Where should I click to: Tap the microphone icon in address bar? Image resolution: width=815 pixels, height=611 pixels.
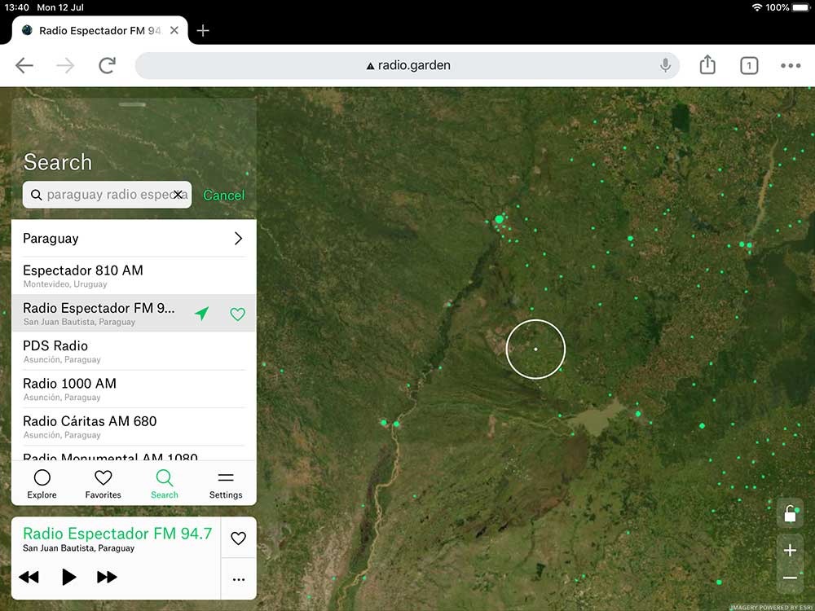(x=665, y=65)
